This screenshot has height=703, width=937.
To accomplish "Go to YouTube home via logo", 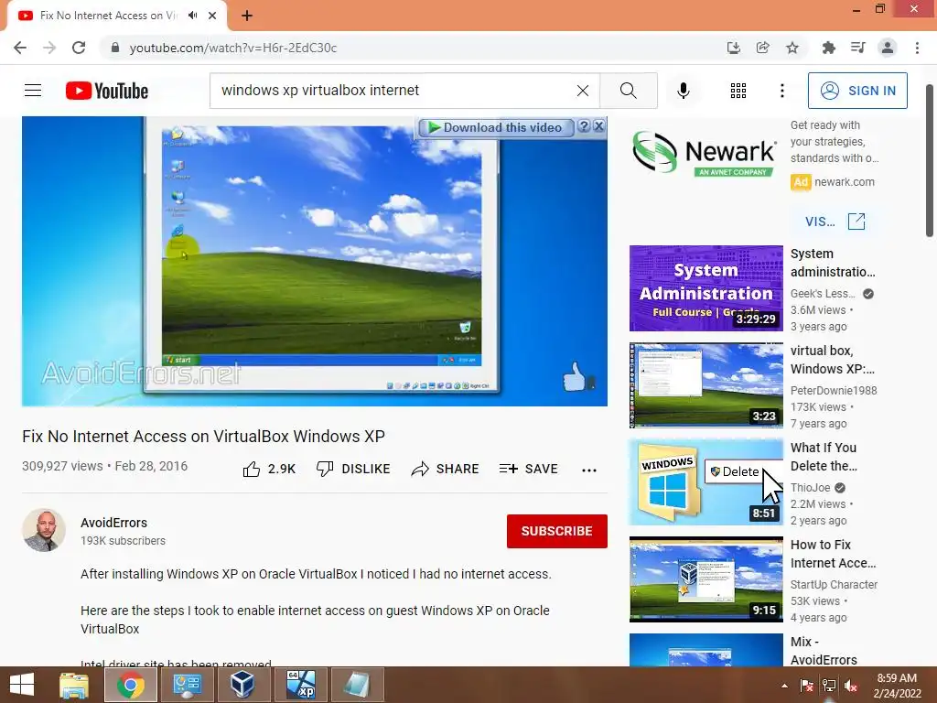I will click(107, 91).
